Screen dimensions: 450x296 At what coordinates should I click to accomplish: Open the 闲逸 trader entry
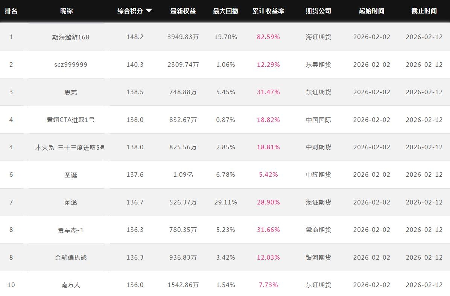click(71, 203)
